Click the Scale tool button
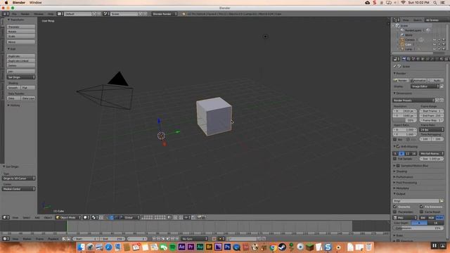 [21, 37]
